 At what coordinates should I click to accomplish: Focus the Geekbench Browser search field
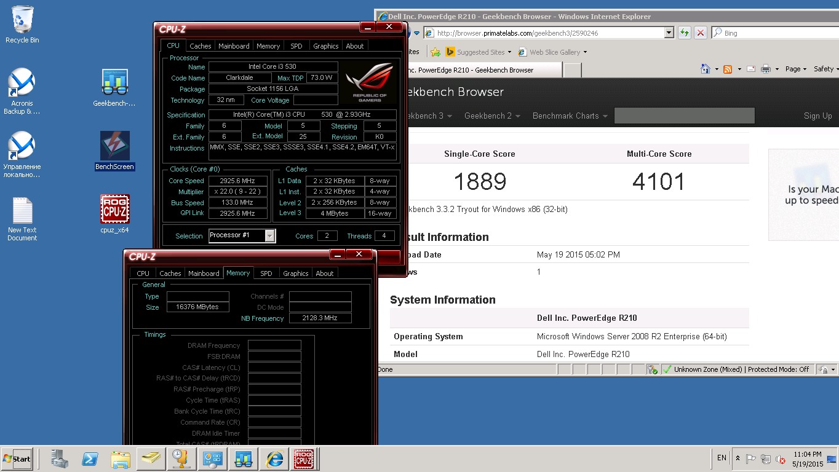pos(684,116)
